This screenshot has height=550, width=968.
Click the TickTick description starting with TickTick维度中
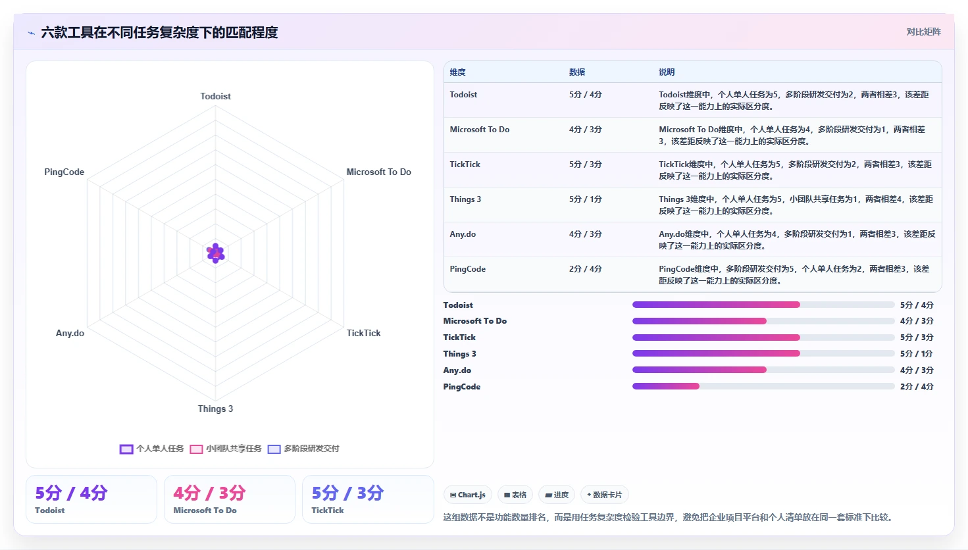(796, 170)
